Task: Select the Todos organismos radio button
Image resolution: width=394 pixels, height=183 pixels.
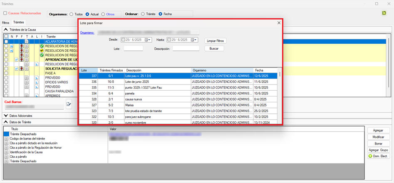Action: point(71,14)
